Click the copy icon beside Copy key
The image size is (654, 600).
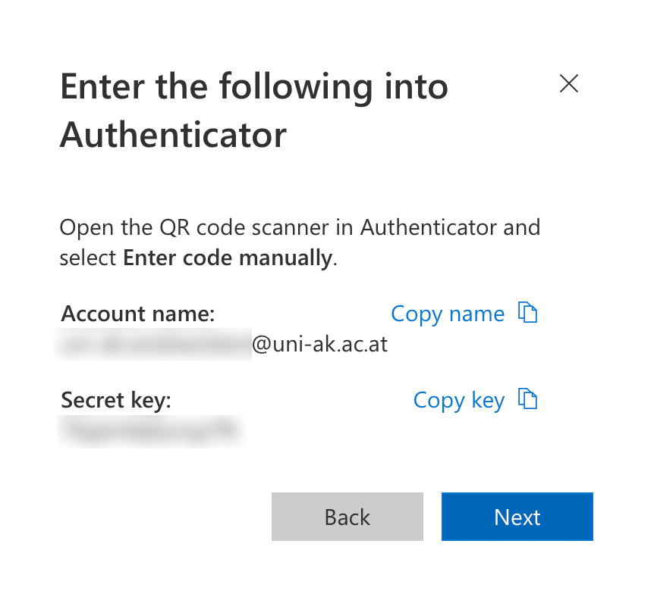[527, 399]
